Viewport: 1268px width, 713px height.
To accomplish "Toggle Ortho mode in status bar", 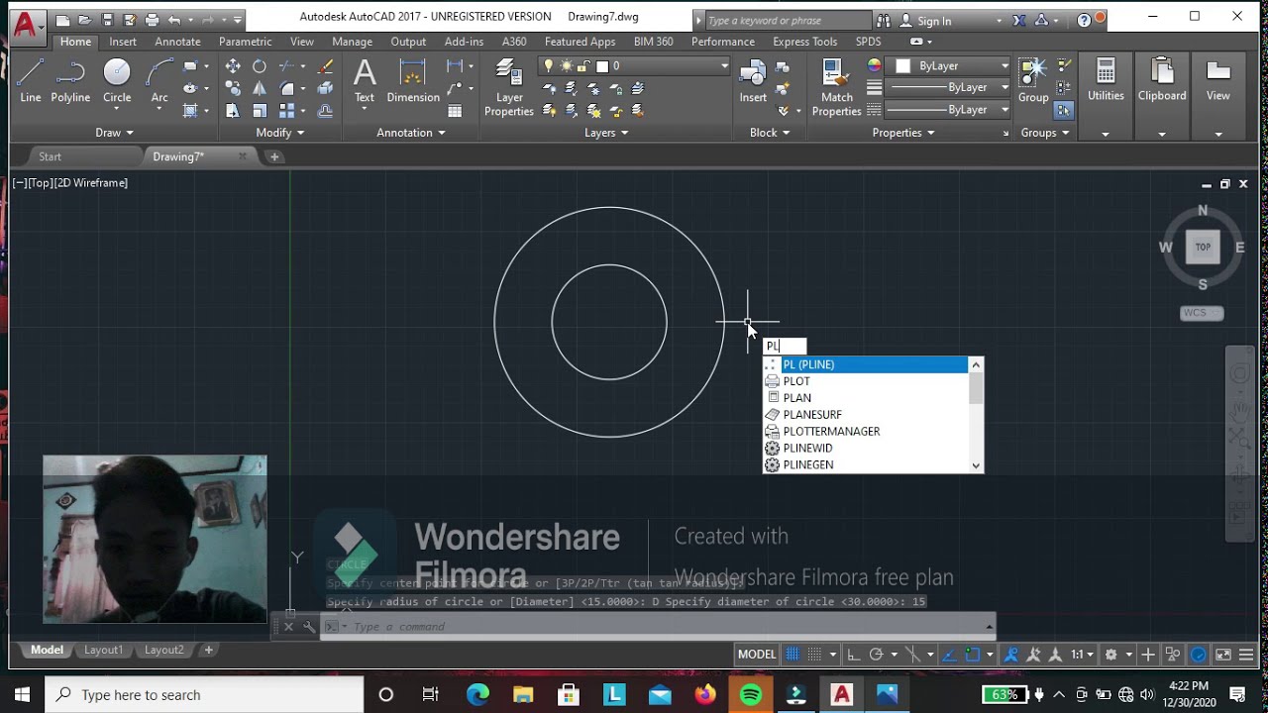I will click(853, 655).
